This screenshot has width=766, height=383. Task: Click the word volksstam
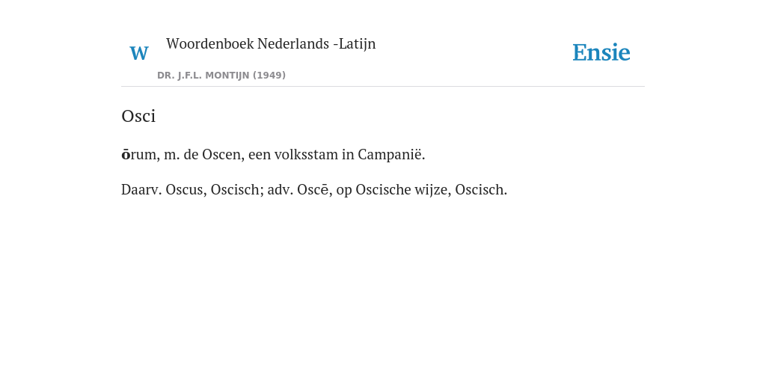(306, 154)
